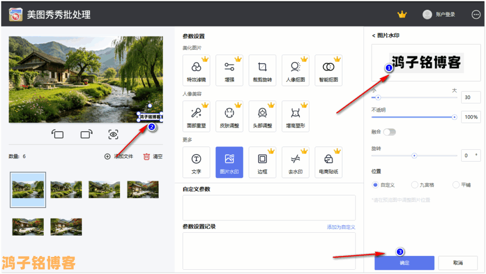
Task: Click the 不透明 opacity slider
Action: [x=413, y=117]
